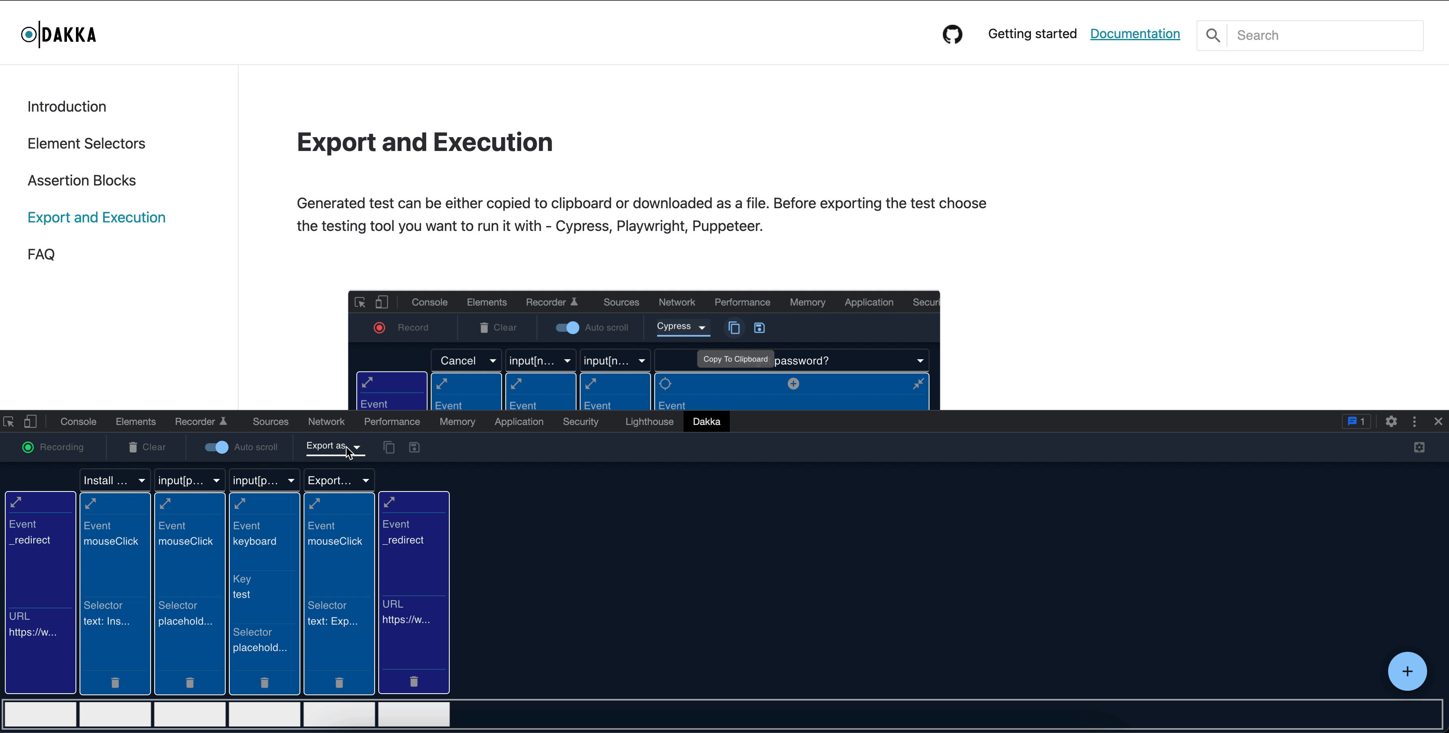Screen dimensions: 1449x733
Task: Click the Dakka logo
Action: point(58,34)
